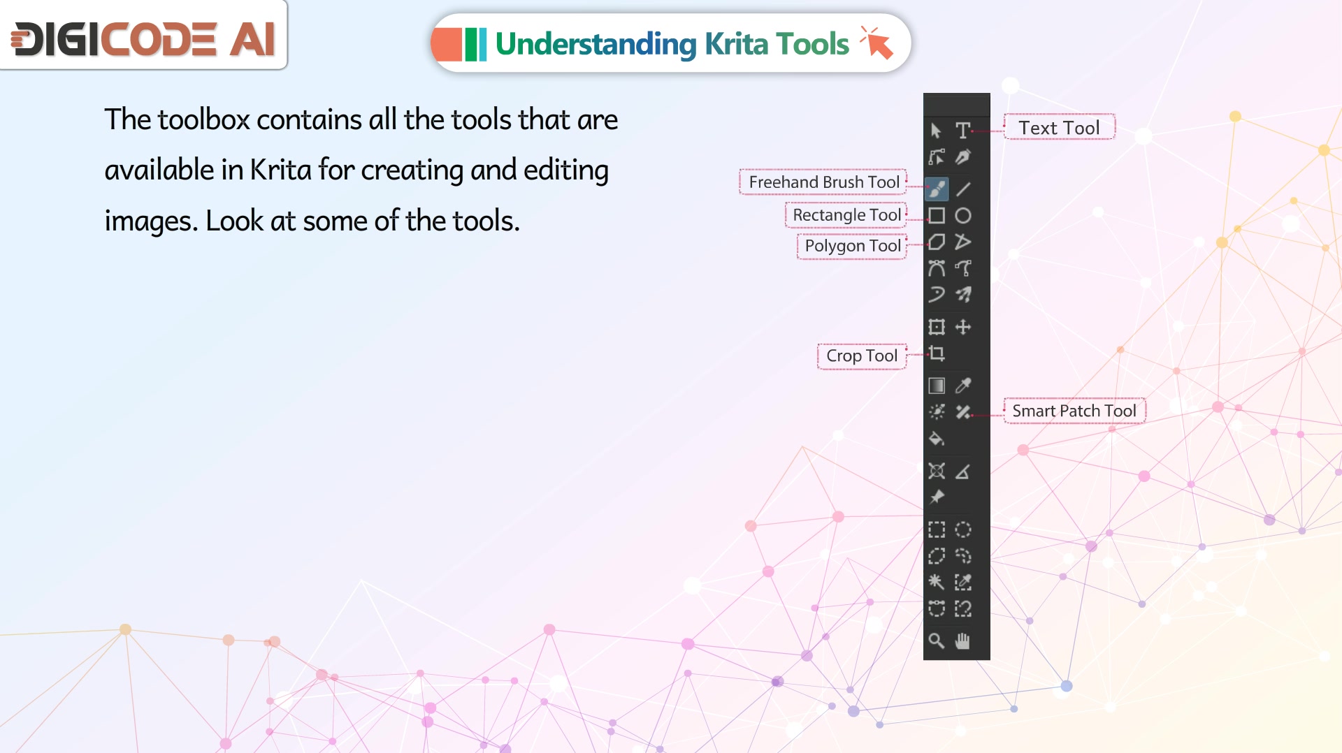Pick the Polygon tool icon
Viewport: 1342px width, 753px height.
pos(937,242)
